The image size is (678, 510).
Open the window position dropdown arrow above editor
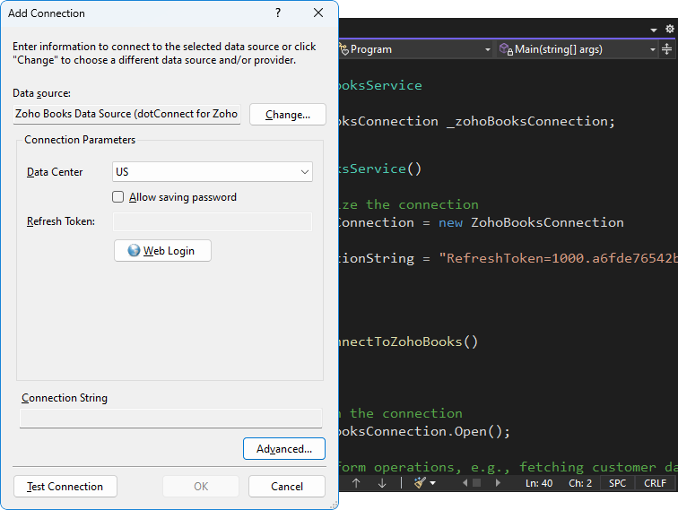(654, 30)
